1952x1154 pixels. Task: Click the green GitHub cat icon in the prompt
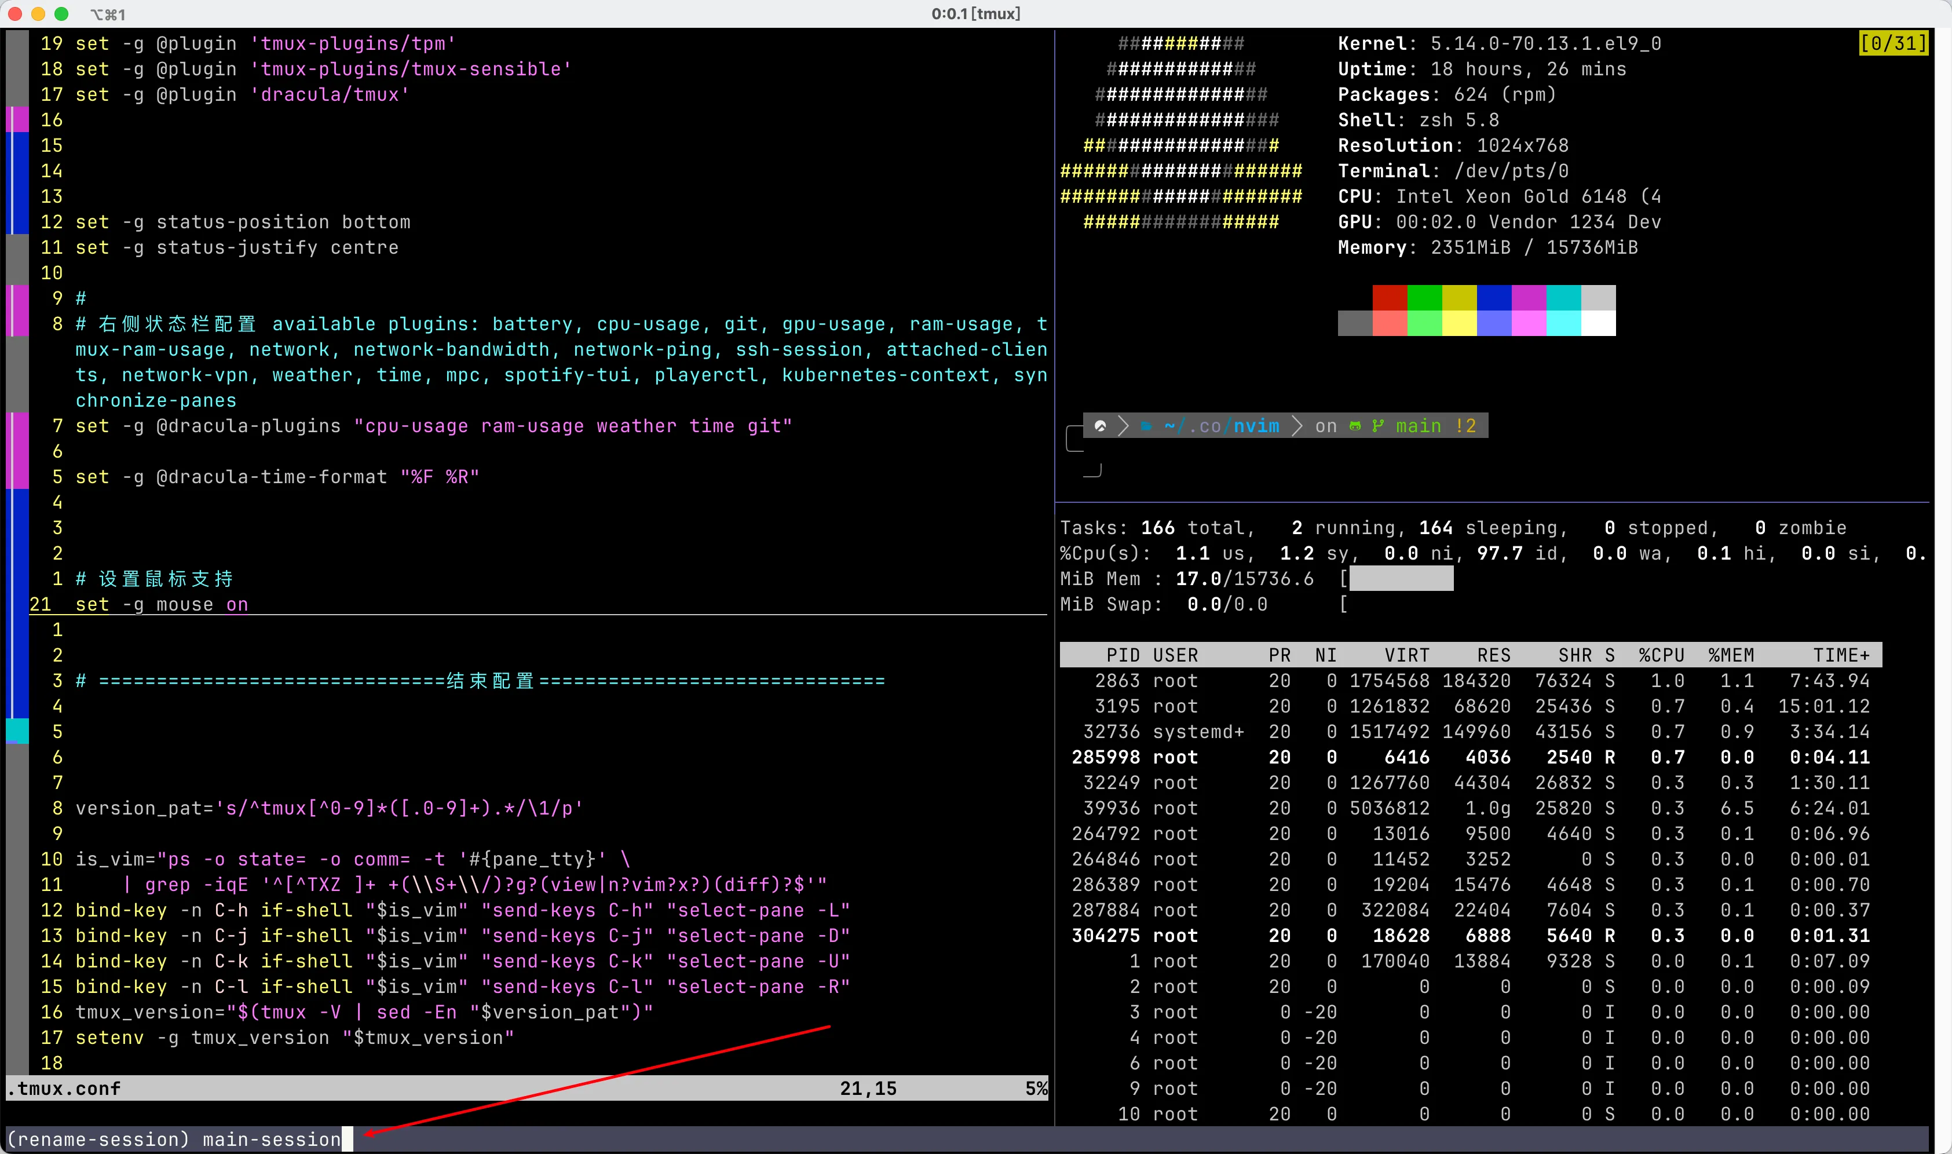(1355, 426)
